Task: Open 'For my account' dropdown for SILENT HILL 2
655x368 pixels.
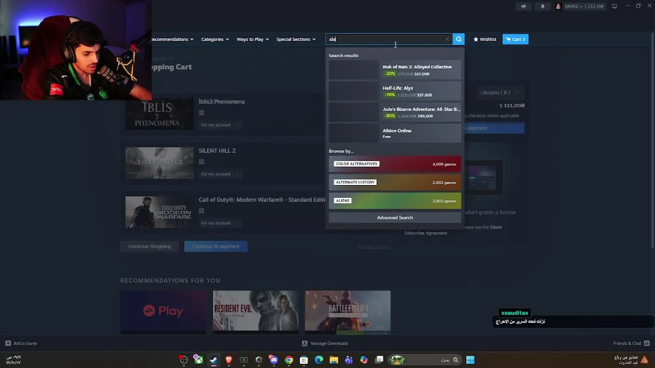Action: (x=220, y=174)
